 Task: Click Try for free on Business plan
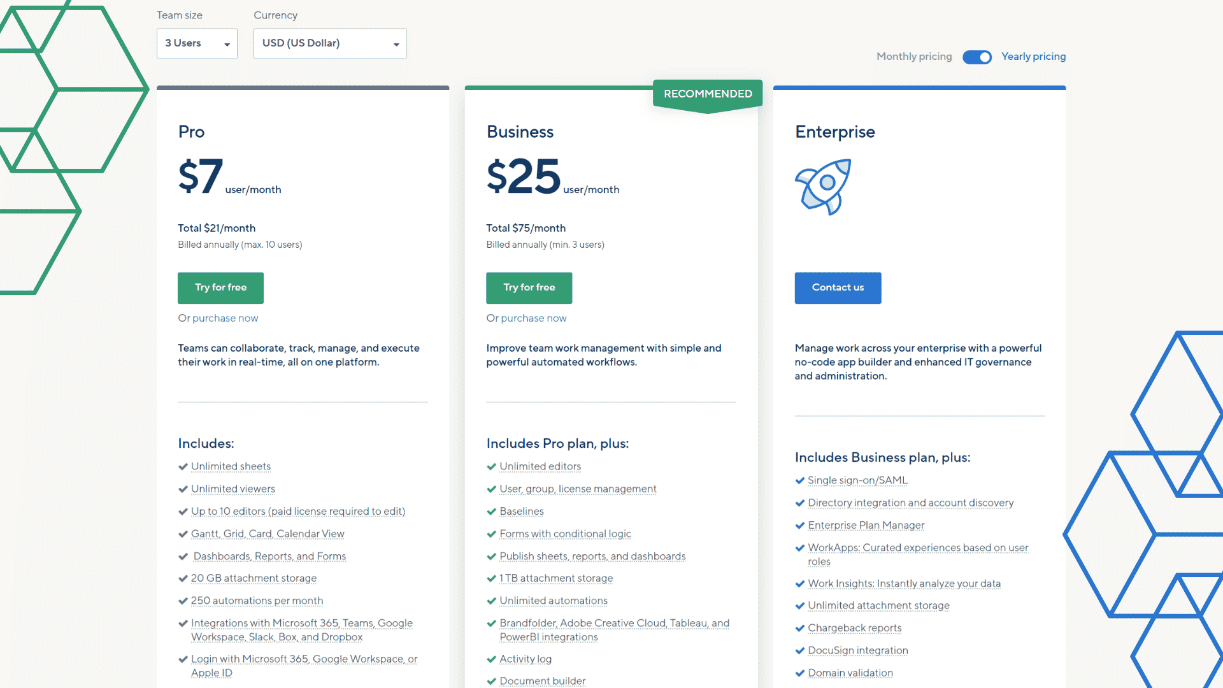point(529,287)
